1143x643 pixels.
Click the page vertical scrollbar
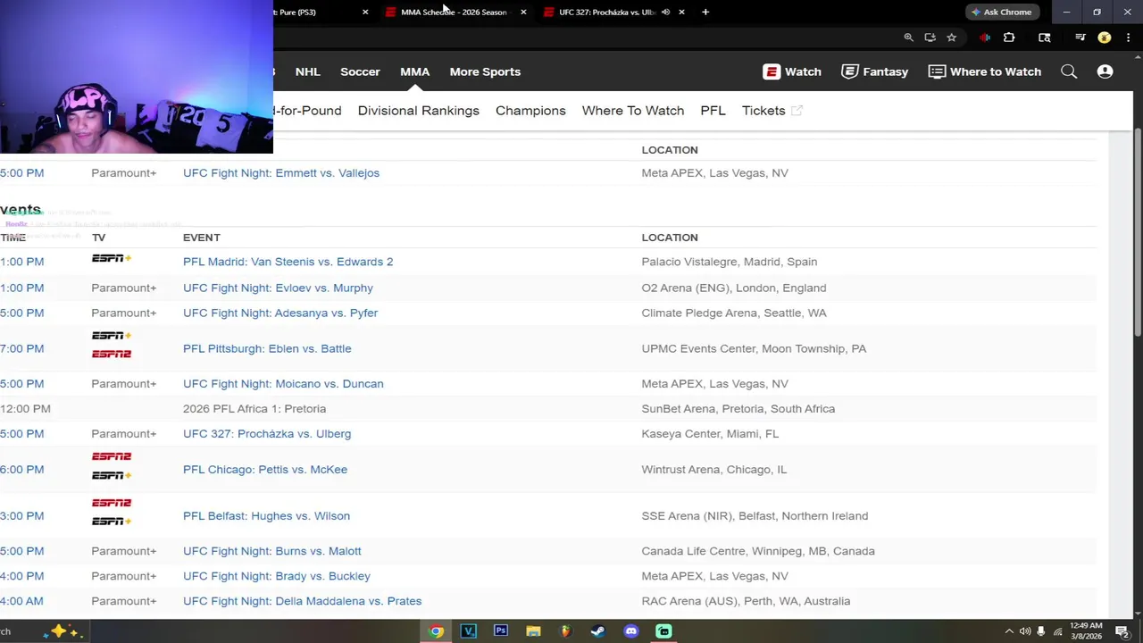(x=1138, y=232)
